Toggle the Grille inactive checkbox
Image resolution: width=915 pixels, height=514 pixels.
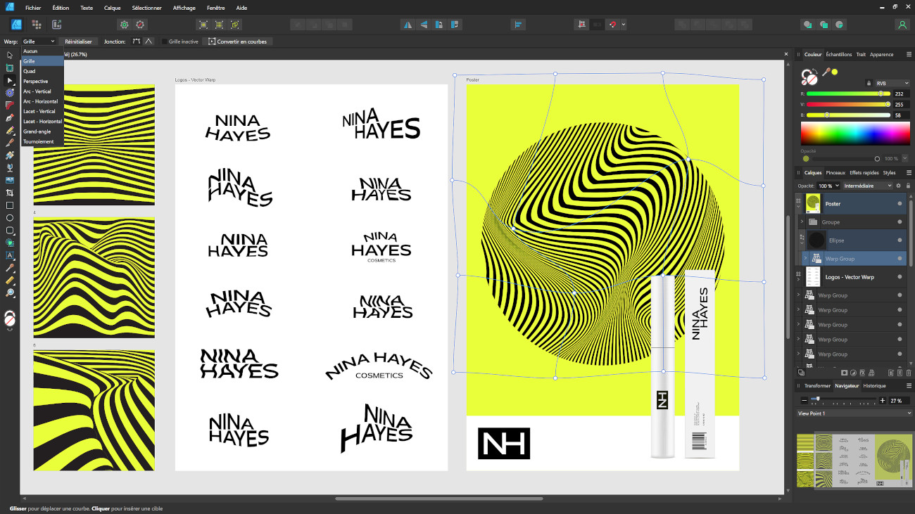165,41
